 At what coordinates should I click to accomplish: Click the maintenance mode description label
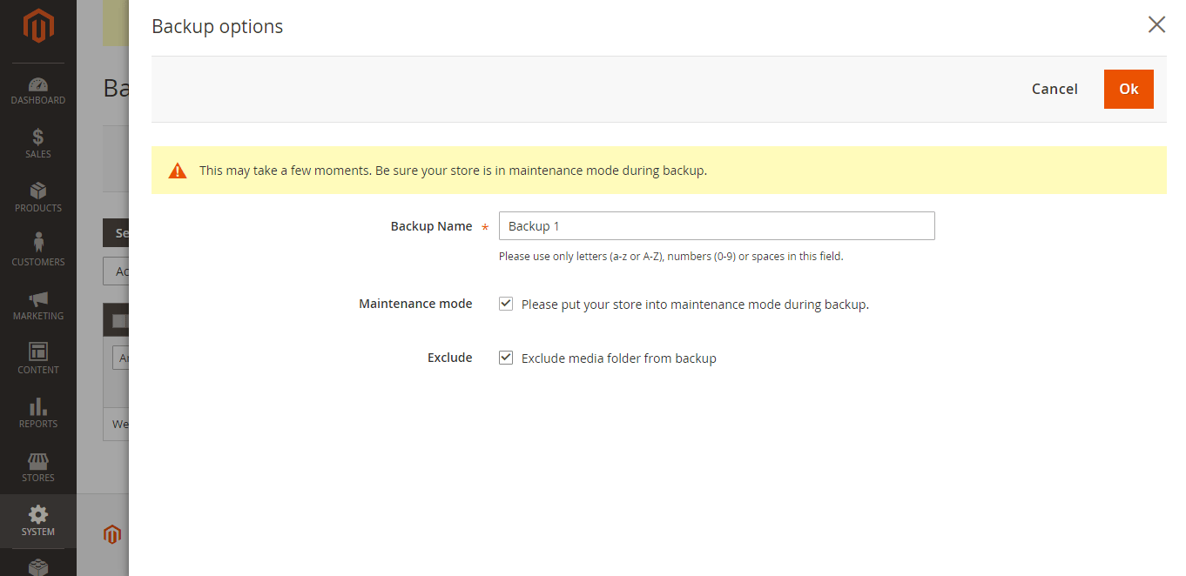tap(695, 305)
